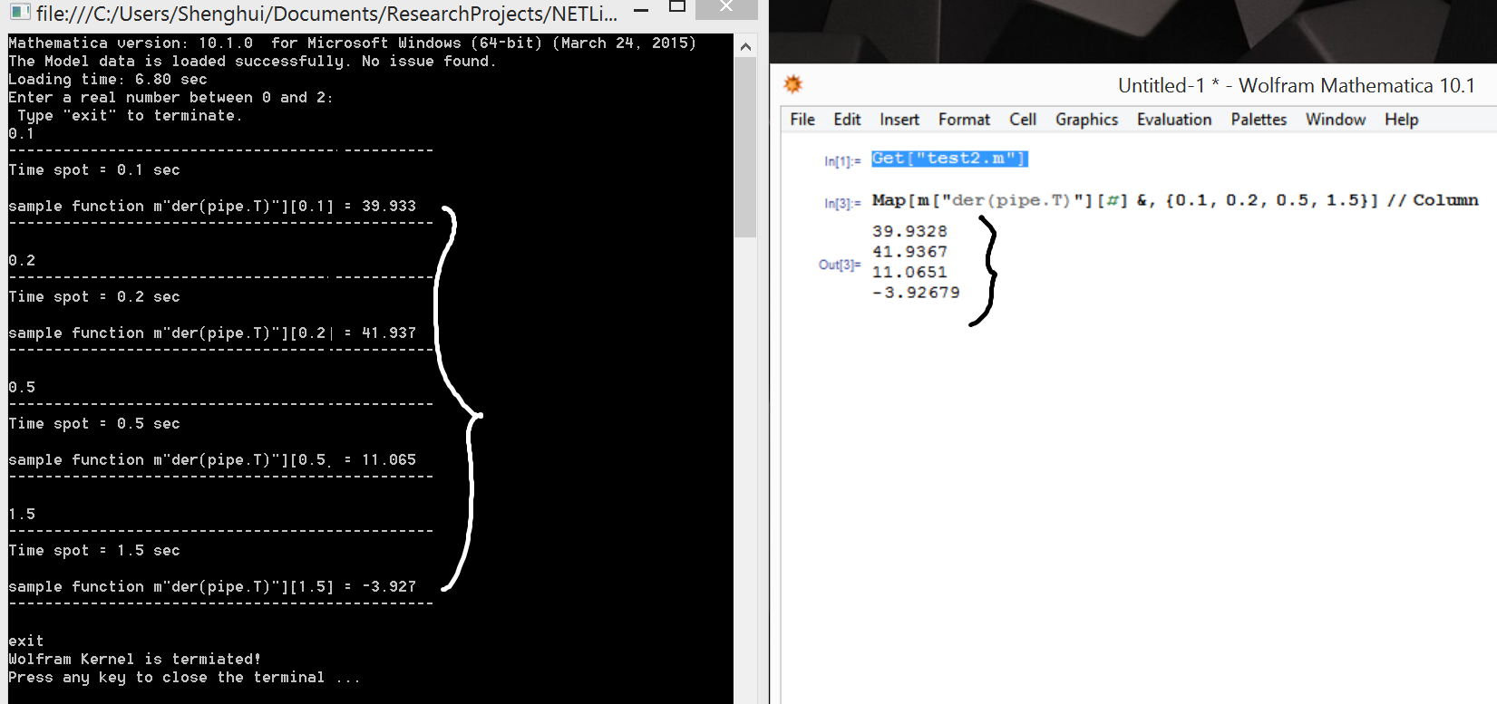Click the Mathematica spikey application icon

pyautogui.click(x=793, y=84)
